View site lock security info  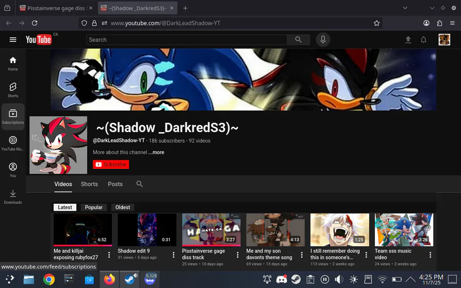coord(94,23)
